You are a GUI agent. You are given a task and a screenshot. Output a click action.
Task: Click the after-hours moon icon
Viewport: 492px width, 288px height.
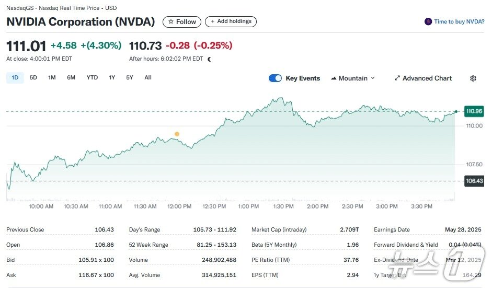pyautogui.click(x=209, y=59)
